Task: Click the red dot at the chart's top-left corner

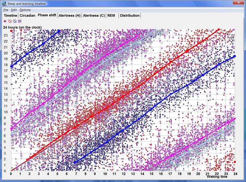Action: [11, 31]
